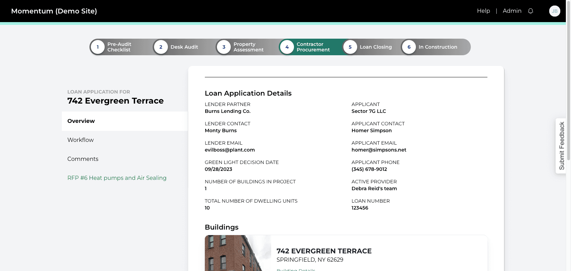Click applicant phone (345) 678-9012
Viewport: 571px width, 271px height.
tap(369, 169)
